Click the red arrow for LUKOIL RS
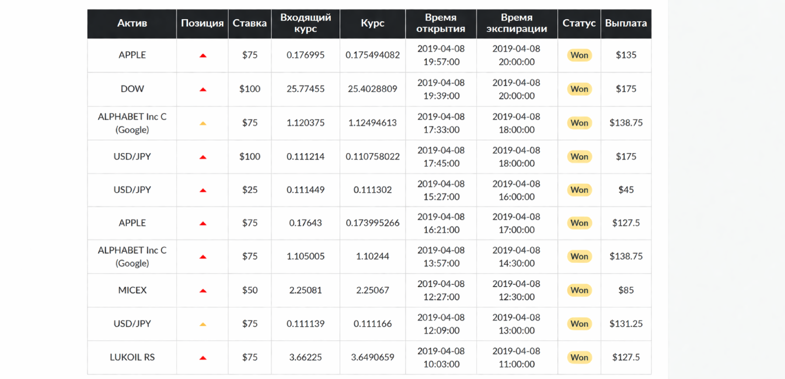This screenshot has width=785, height=379. 202,357
